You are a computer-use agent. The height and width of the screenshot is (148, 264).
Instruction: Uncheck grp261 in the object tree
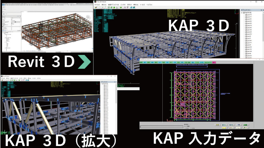[246, 19]
